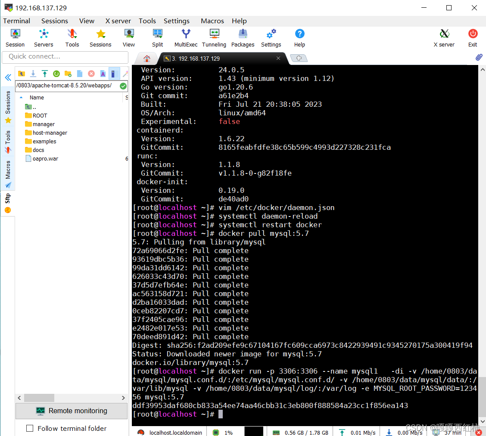Click the SFTP upload files icon
The width and height of the screenshot is (486, 436).
(x=45, y=74)
